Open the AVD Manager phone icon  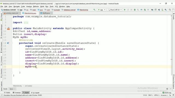point(162,10)
